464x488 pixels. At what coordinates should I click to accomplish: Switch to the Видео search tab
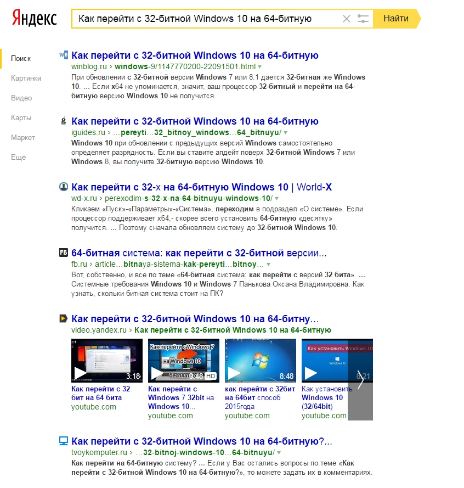[21, 98]
